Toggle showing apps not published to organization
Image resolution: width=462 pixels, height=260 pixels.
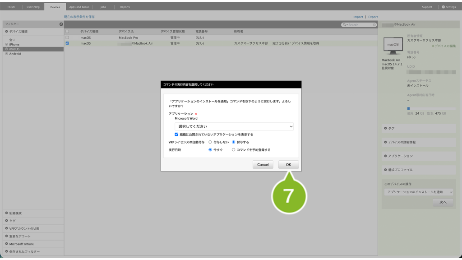176,135
